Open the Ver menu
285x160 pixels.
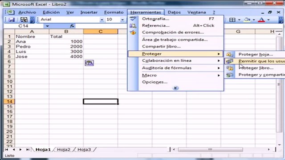tap(70, 12)
